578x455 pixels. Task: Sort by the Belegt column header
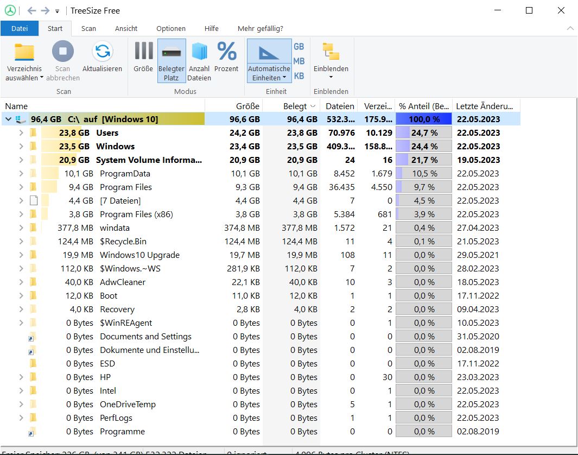(x=291, y=106)
